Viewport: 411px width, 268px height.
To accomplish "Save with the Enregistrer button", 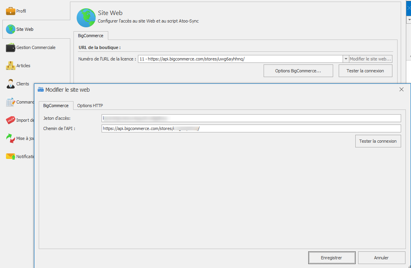I will tap(332, 258).
